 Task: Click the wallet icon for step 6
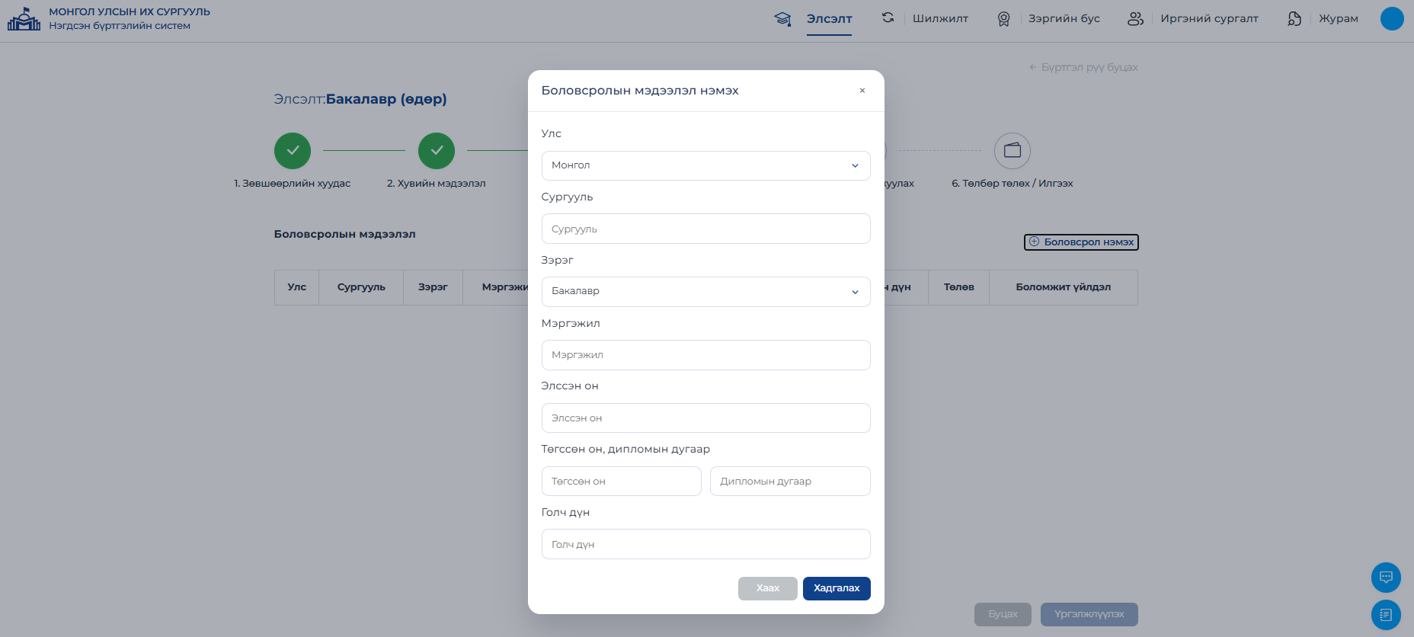[x=1013, y=151]
